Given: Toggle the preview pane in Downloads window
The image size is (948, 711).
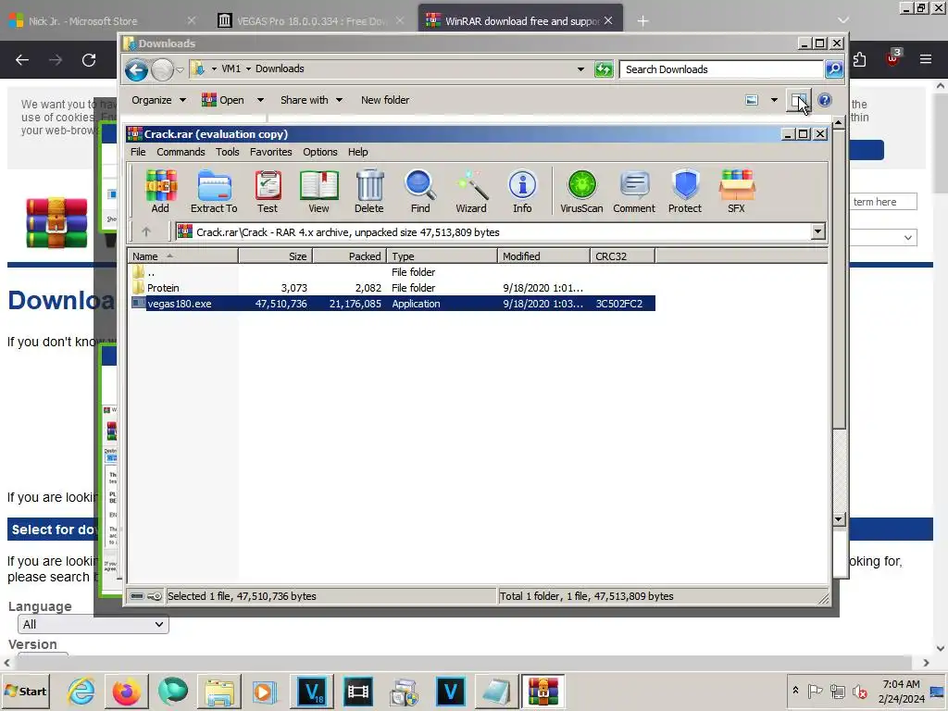Looking at the screenshot, I should 799,100.
